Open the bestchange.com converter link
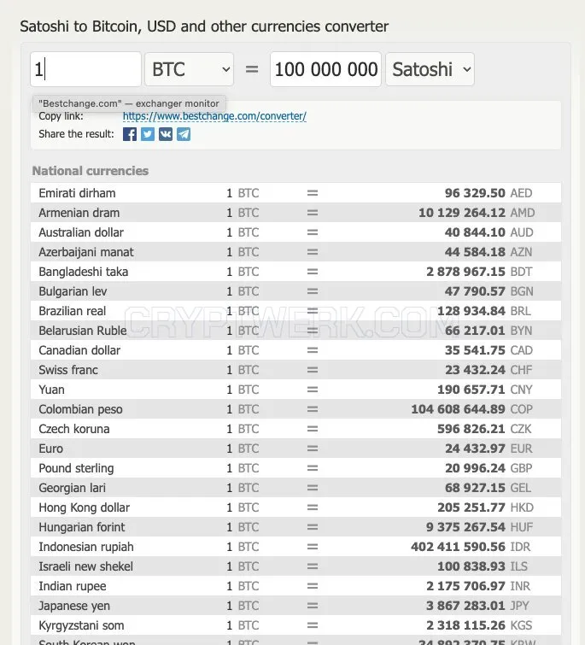Image resolution: width=585 pixels, height=645 pixels. click(214, 116)
